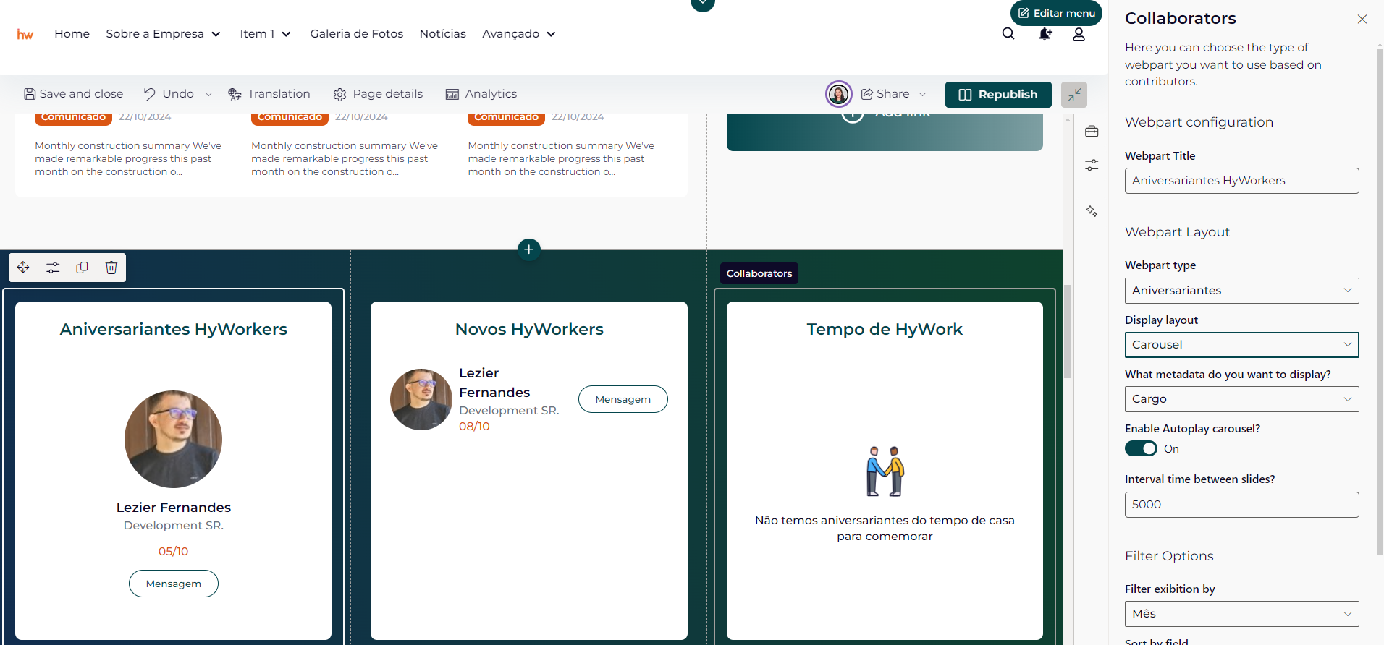Click the briefcase icon in side rail
This screenshot has width=1384, height=645.
pos(1092,132)
